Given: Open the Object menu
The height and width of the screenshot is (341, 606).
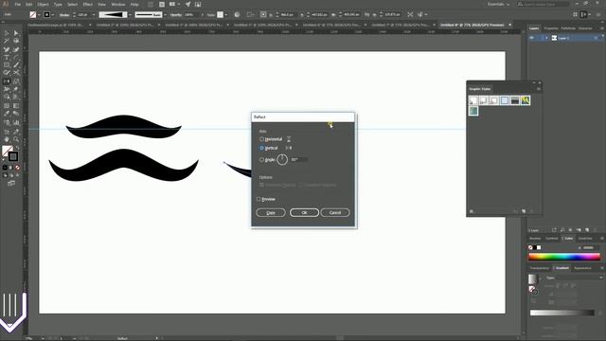Looking at the screenshot, I should 43,4.
